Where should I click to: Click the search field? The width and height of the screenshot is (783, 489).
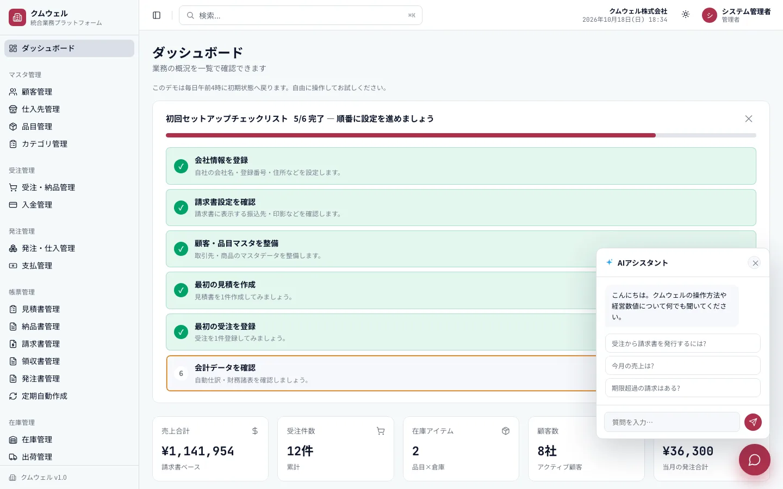[x=301, y=15]
